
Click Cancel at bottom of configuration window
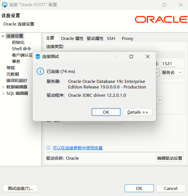[171, 188]
